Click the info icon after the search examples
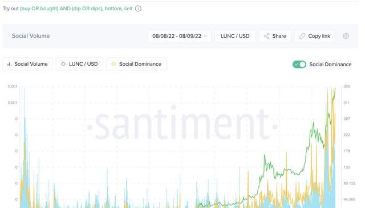365x208 pixels. (138, 9)
